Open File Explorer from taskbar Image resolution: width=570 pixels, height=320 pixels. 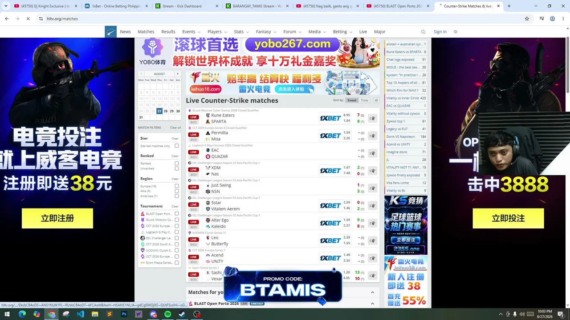[x=95, y=314]
